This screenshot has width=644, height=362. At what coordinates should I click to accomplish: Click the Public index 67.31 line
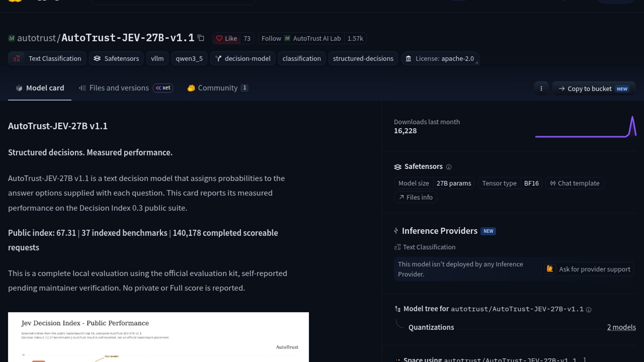pyautogui.click(x=143, y=240)
